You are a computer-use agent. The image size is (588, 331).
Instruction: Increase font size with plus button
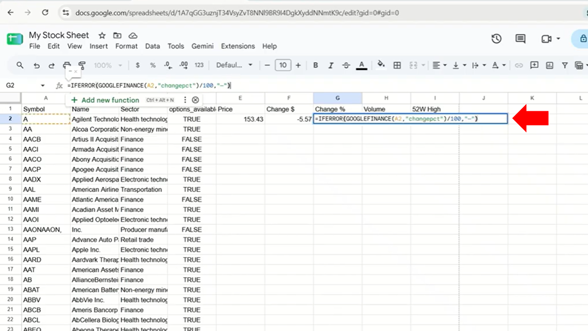pos(298,65)
